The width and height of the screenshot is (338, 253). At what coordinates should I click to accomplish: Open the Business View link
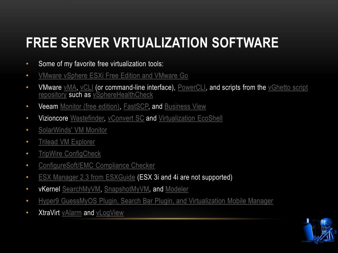pos(185,106)
